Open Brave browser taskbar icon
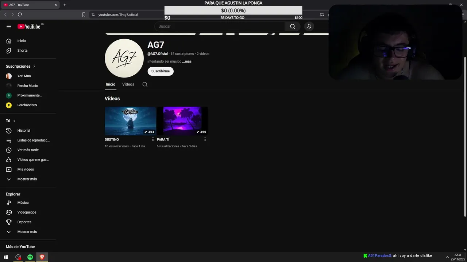Image resolution: width=467 pixels, height=262 pixels. pyautogui.click(x=42, y=257)
